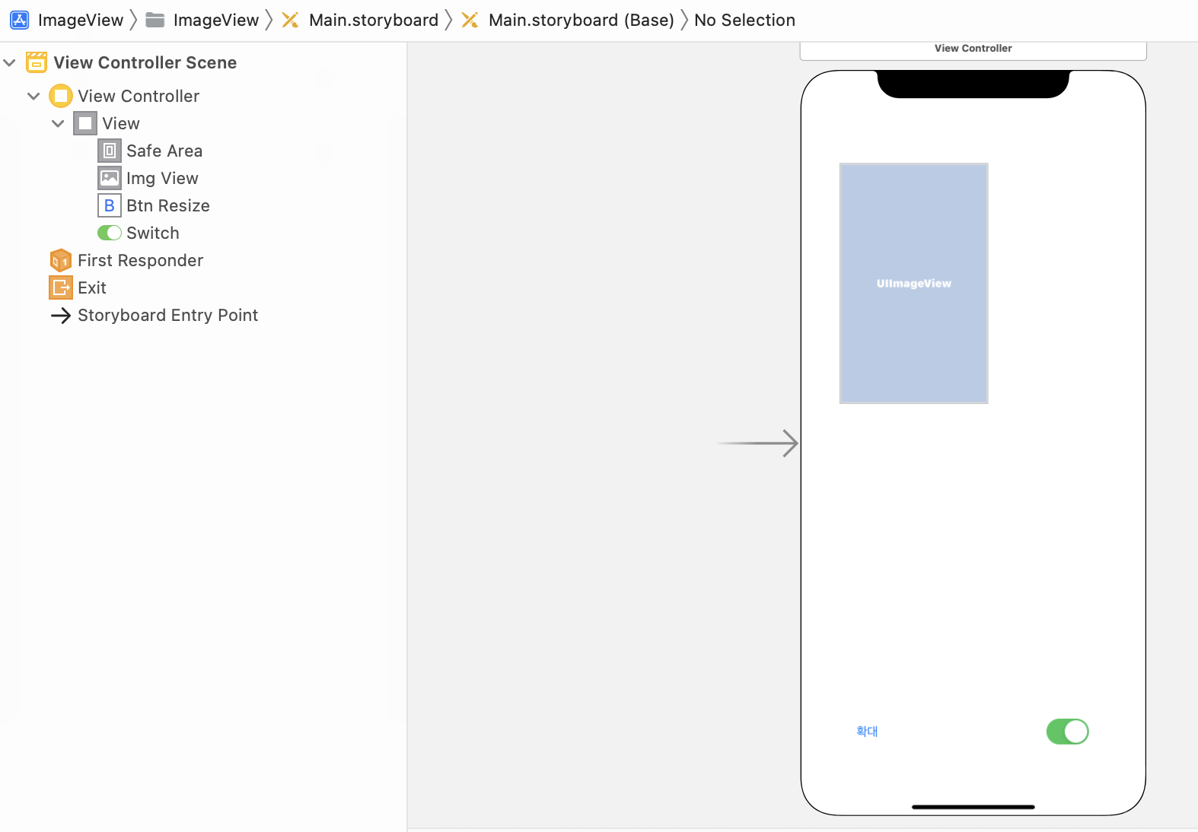The width and height of the screenshot is (1198, 832).
Task: Click the View square icon in outline
Action: click(85, 123)
